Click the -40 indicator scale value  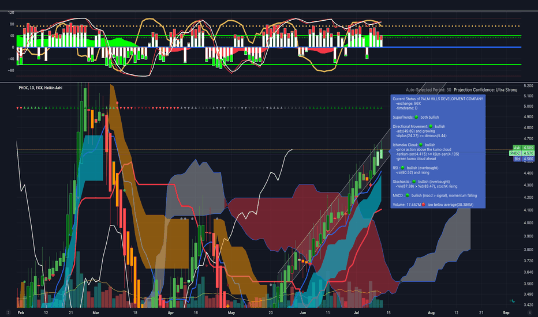coord(11,59)
